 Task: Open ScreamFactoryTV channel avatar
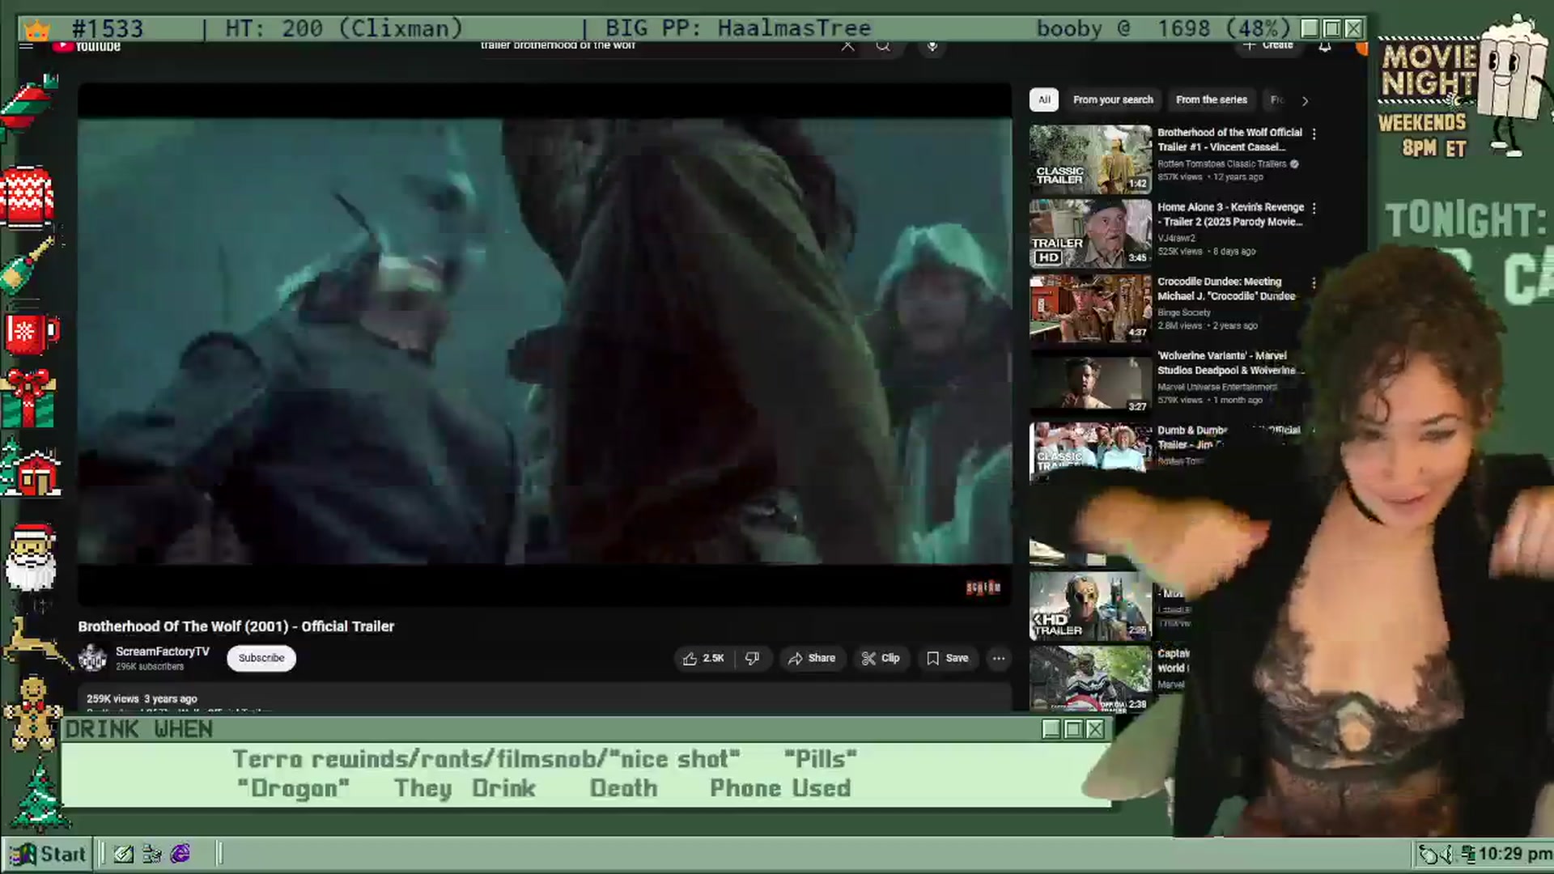92,658
